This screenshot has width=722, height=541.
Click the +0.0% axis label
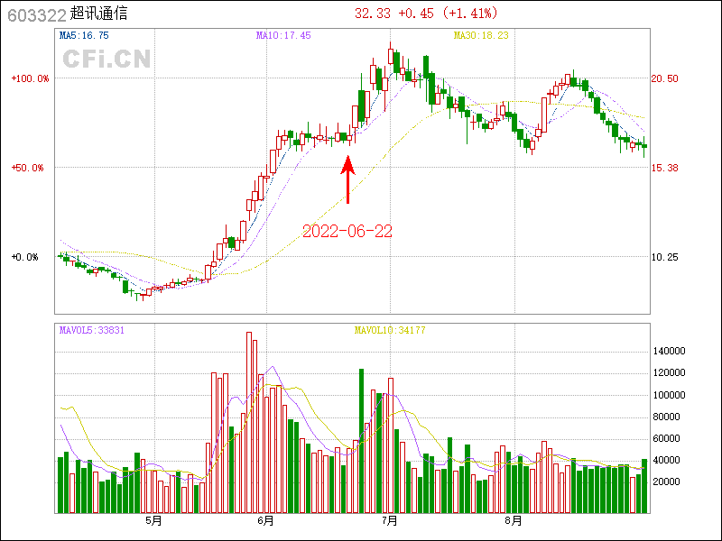click(x=24, y=257)
